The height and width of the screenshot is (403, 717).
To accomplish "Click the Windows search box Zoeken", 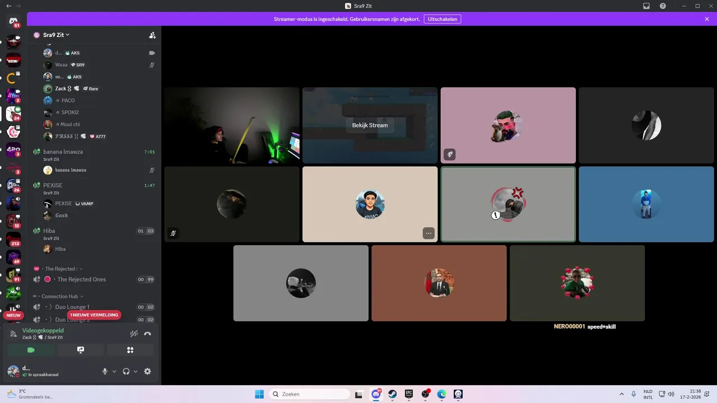I will (x=309, y=394).
